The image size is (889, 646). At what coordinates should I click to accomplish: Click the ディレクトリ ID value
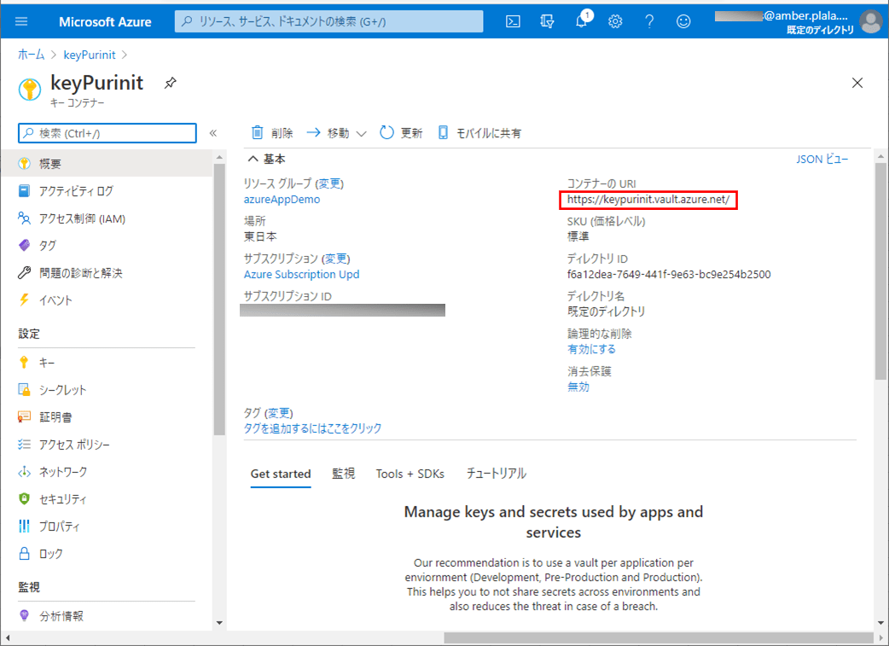(x=669, y=275)
